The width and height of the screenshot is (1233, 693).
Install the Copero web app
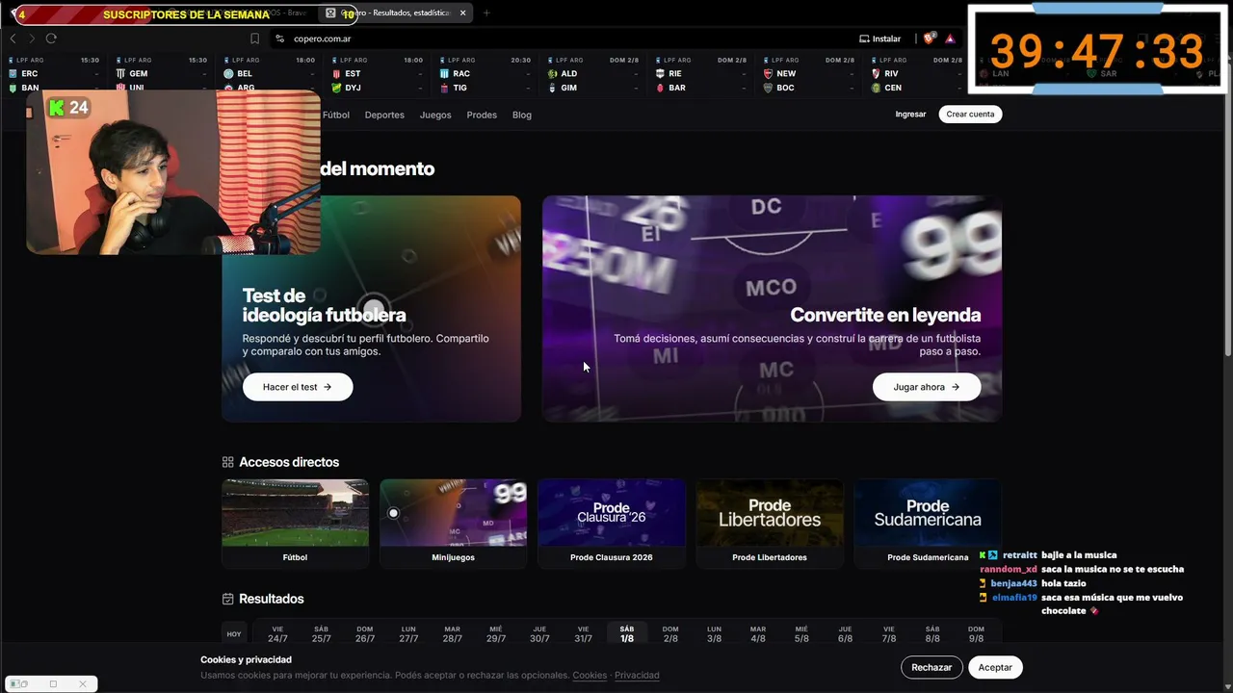tap(879, 38)
